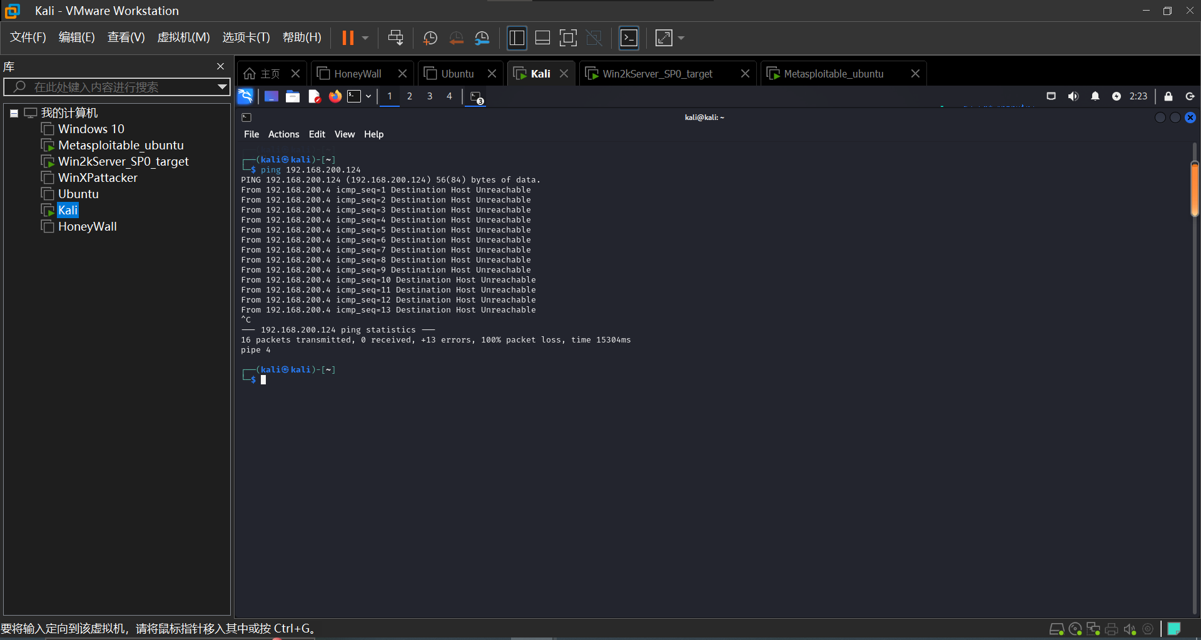This screenshot has height=640, width=1201.
Task: Click the terminal window taskbar button
Action: coord(477,97)
